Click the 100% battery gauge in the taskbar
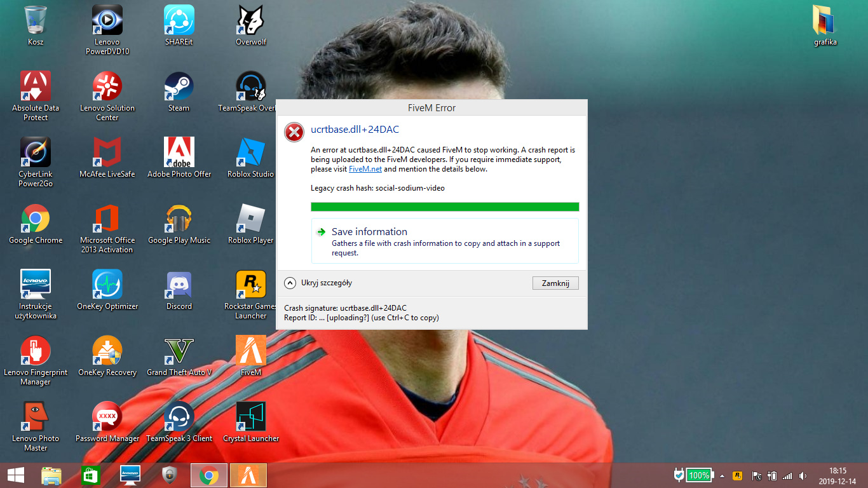Image resolution: width=868 pixels, height=488 pixels. click(x=700, y=475)
